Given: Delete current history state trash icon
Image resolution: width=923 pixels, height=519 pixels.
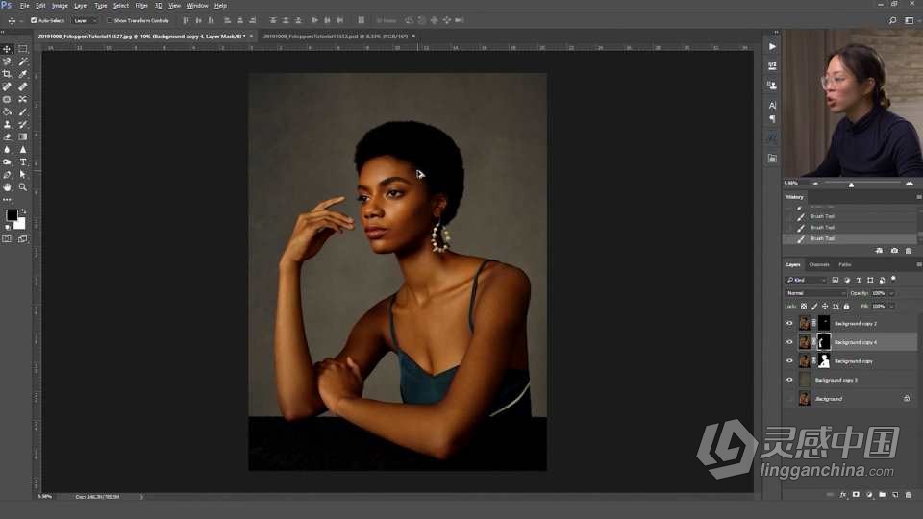Looking at the screenshot, I should coord(908,251).
